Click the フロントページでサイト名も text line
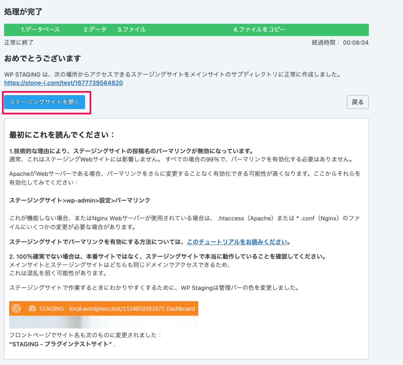The height and width of the screenshot is (365, 403). 85,335
